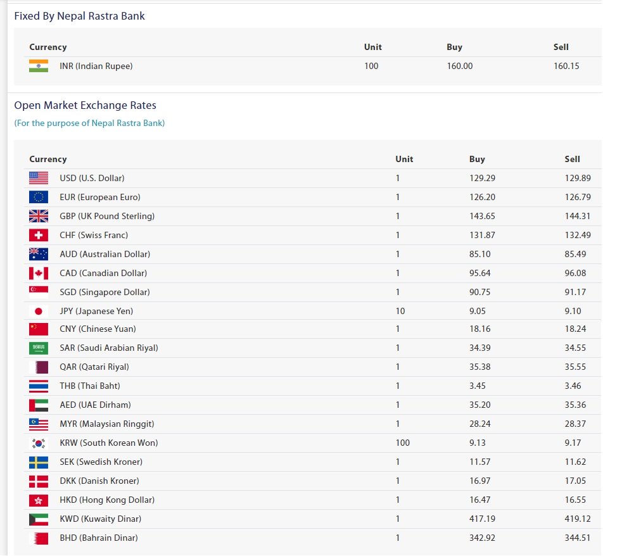
Task: Click the Indian flag icon beside INR
Action: pyautogui.click(x=39, y=66)
